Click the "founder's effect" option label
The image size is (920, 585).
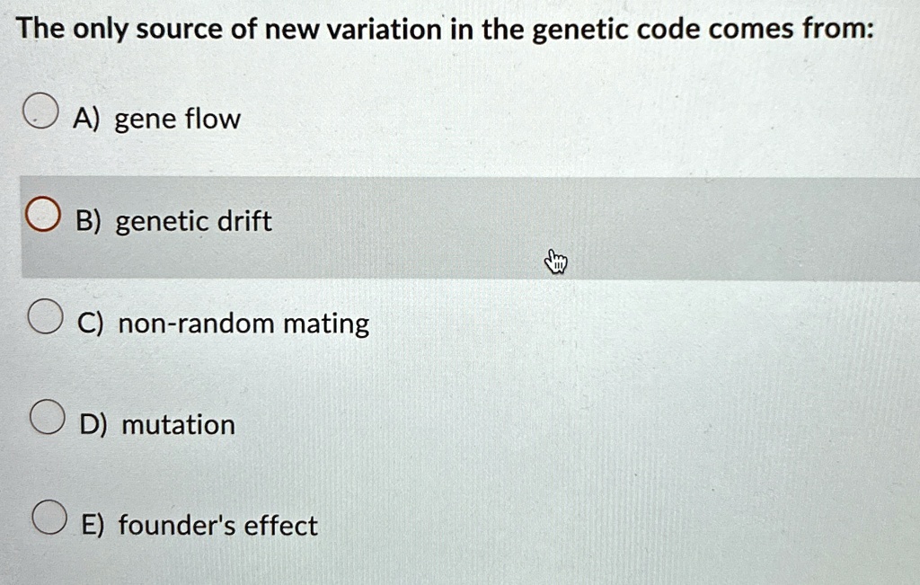tap(217, 525)
